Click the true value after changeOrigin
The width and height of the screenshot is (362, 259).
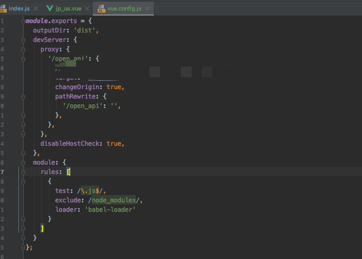pos(114,87)
